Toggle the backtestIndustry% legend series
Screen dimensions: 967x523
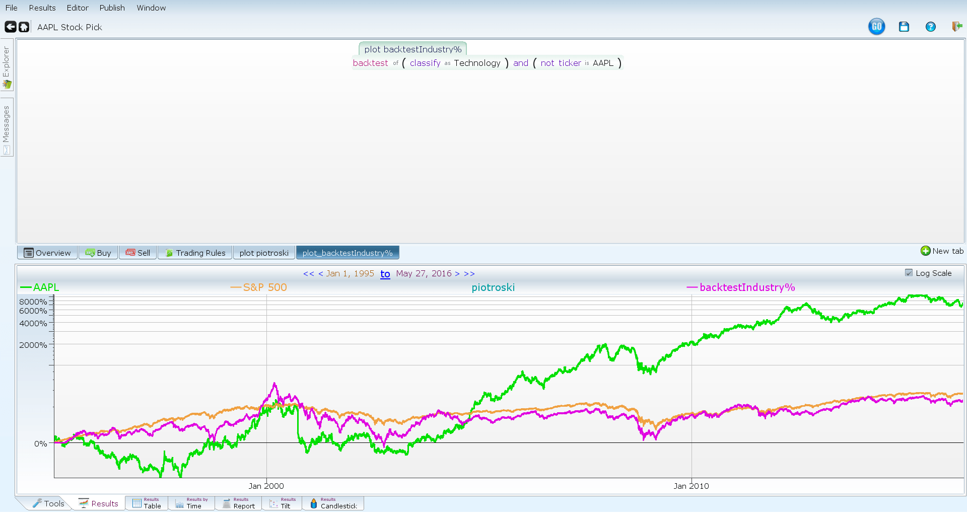click(741, 287)
